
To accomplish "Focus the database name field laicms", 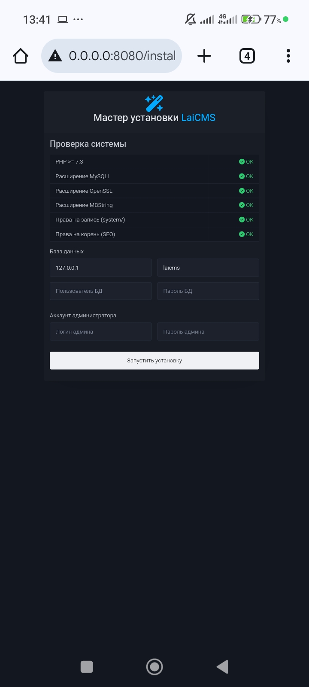I will click(x=208, y=268).
